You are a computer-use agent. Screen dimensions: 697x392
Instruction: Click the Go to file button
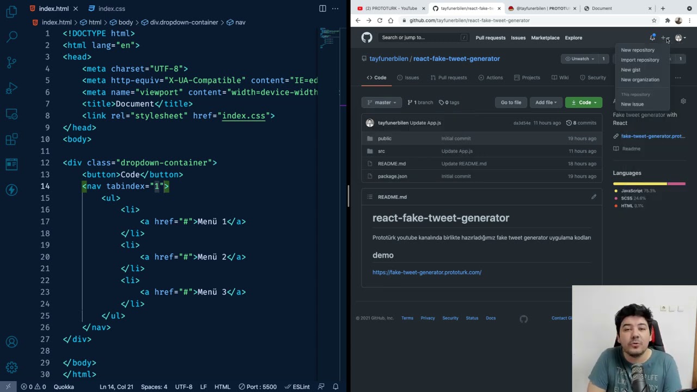pos(511,102)
